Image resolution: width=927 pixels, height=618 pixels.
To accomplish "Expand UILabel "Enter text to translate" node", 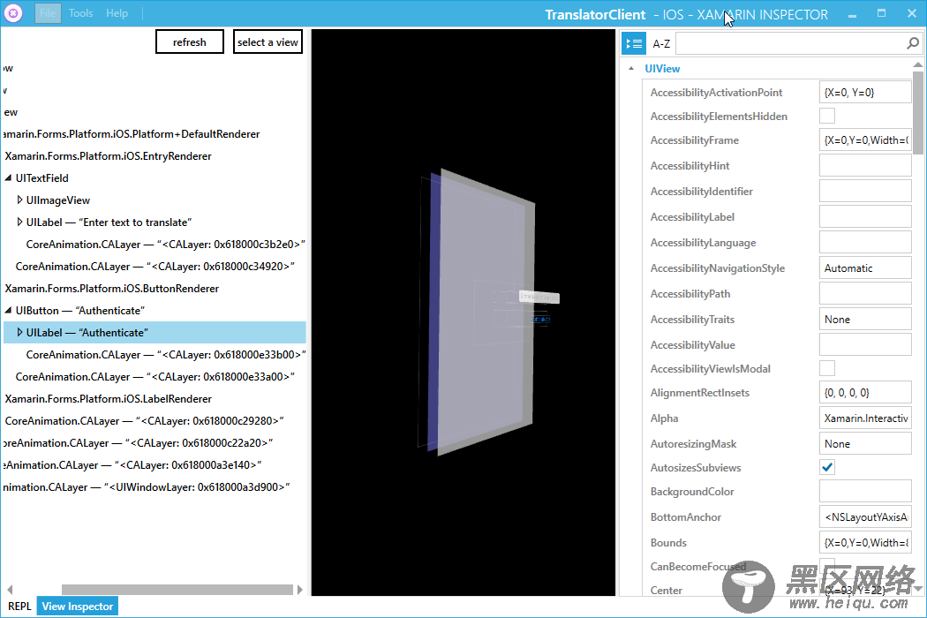I will coord(19,222).
